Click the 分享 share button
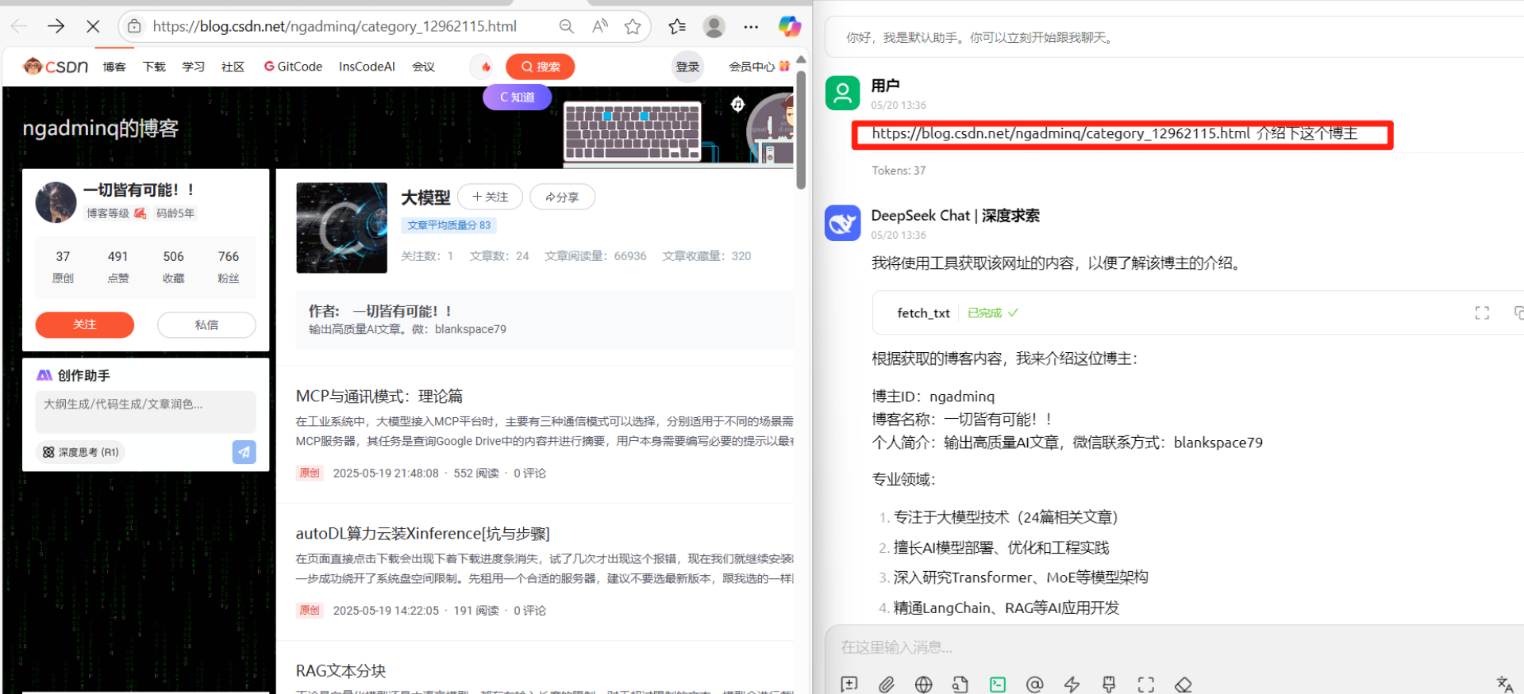 (562, 197)
